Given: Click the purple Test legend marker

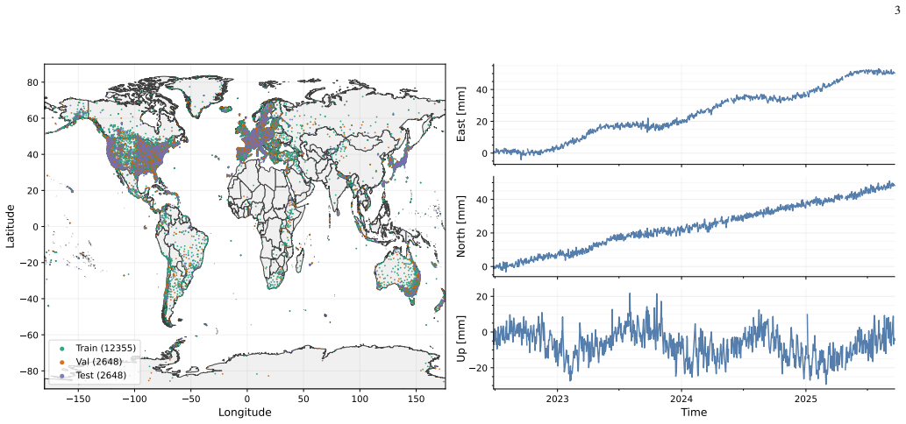Looking at the screenshot, I should 61,376.
